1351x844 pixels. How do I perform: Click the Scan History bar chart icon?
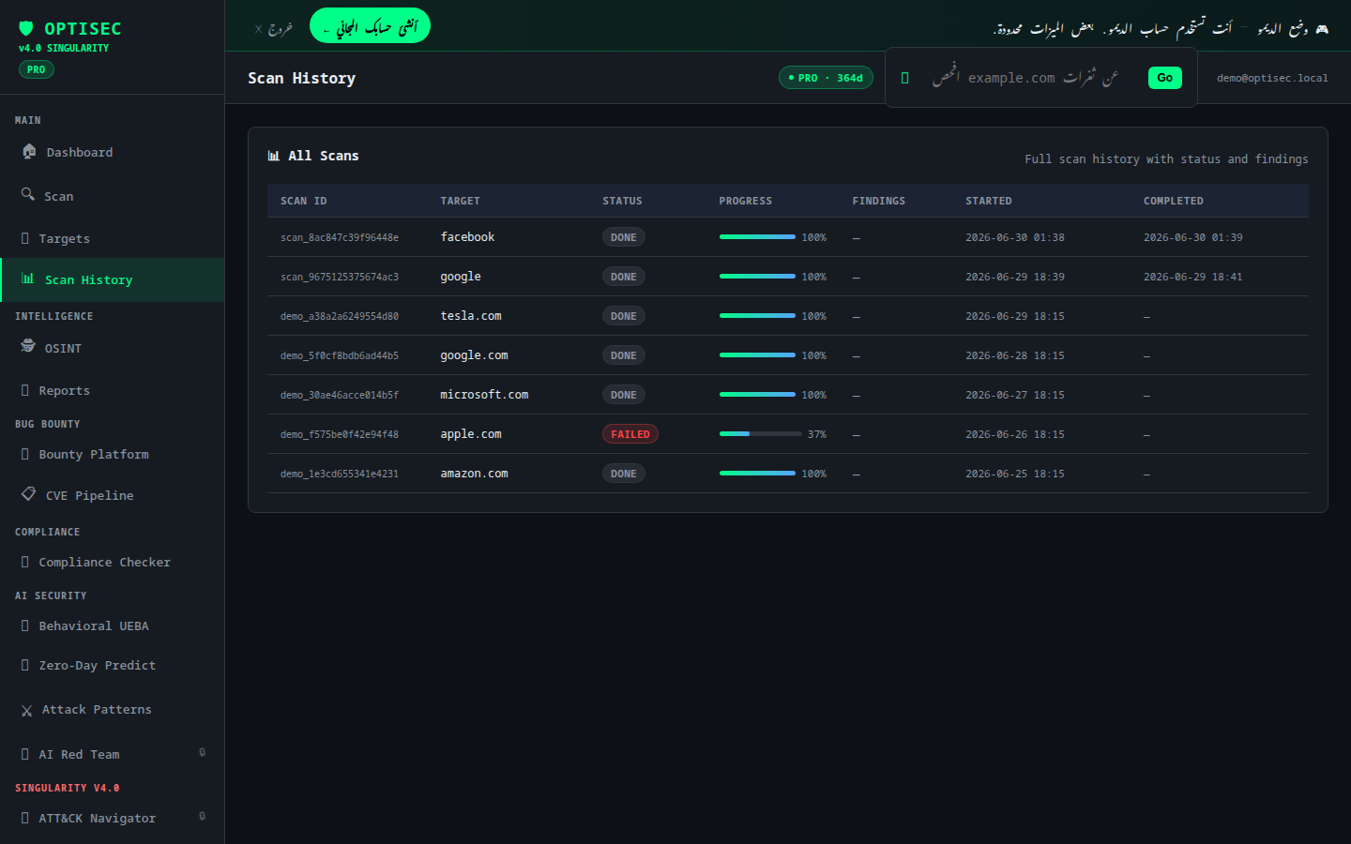point(28,279)
